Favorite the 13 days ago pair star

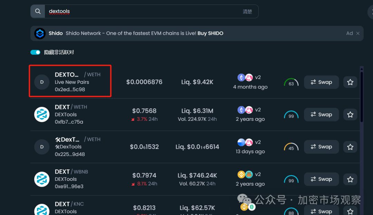pos(350,147)
